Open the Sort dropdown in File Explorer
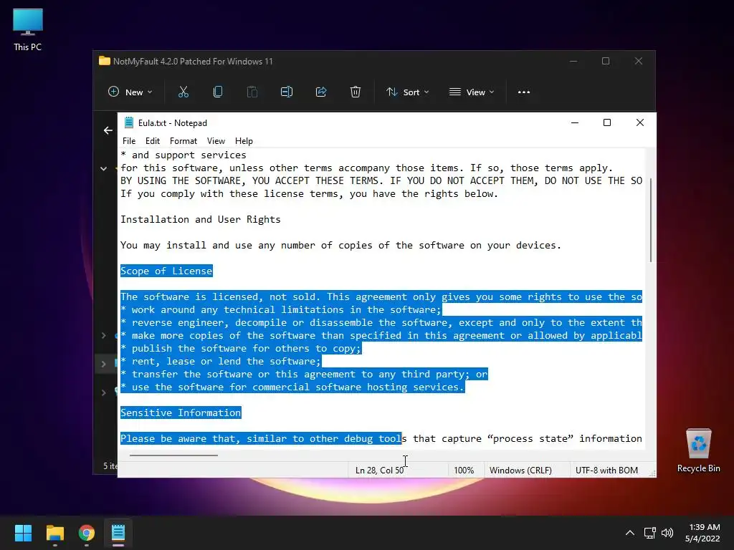Screen dimensions: 734x550 click(x=407, y=92)
